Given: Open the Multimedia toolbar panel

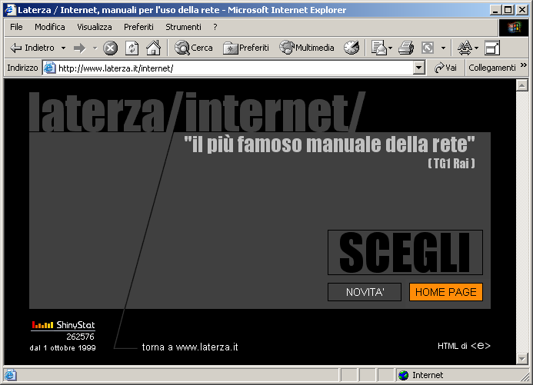Looking at the screenshot, I should 307,48.
